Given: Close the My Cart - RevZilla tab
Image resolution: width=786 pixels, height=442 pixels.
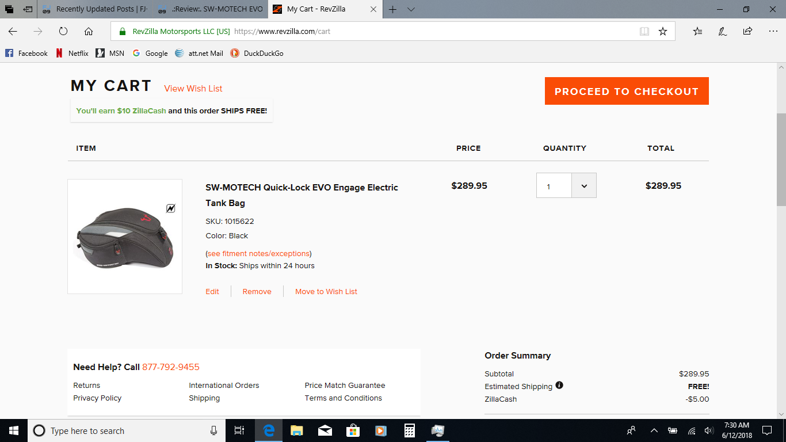Looking at the screenshot, I should (x=373, y=9).
